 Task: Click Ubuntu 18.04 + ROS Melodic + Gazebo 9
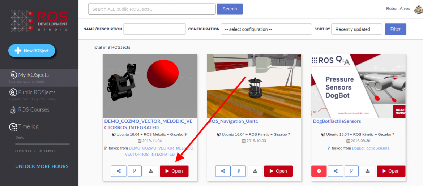(x=151, y=134)
